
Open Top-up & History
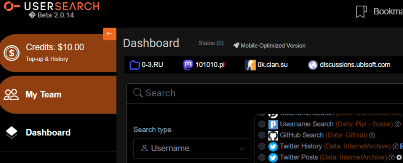click(47, 59)
